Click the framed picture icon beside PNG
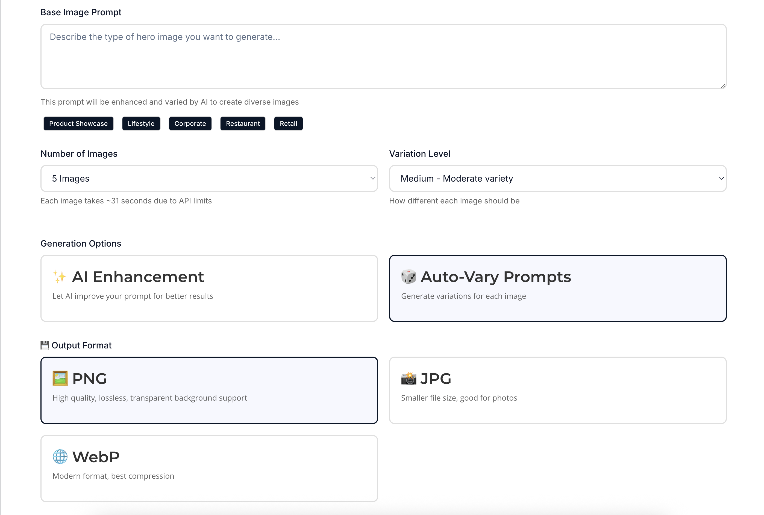The image size is (764, 515). tap(60, 378)
